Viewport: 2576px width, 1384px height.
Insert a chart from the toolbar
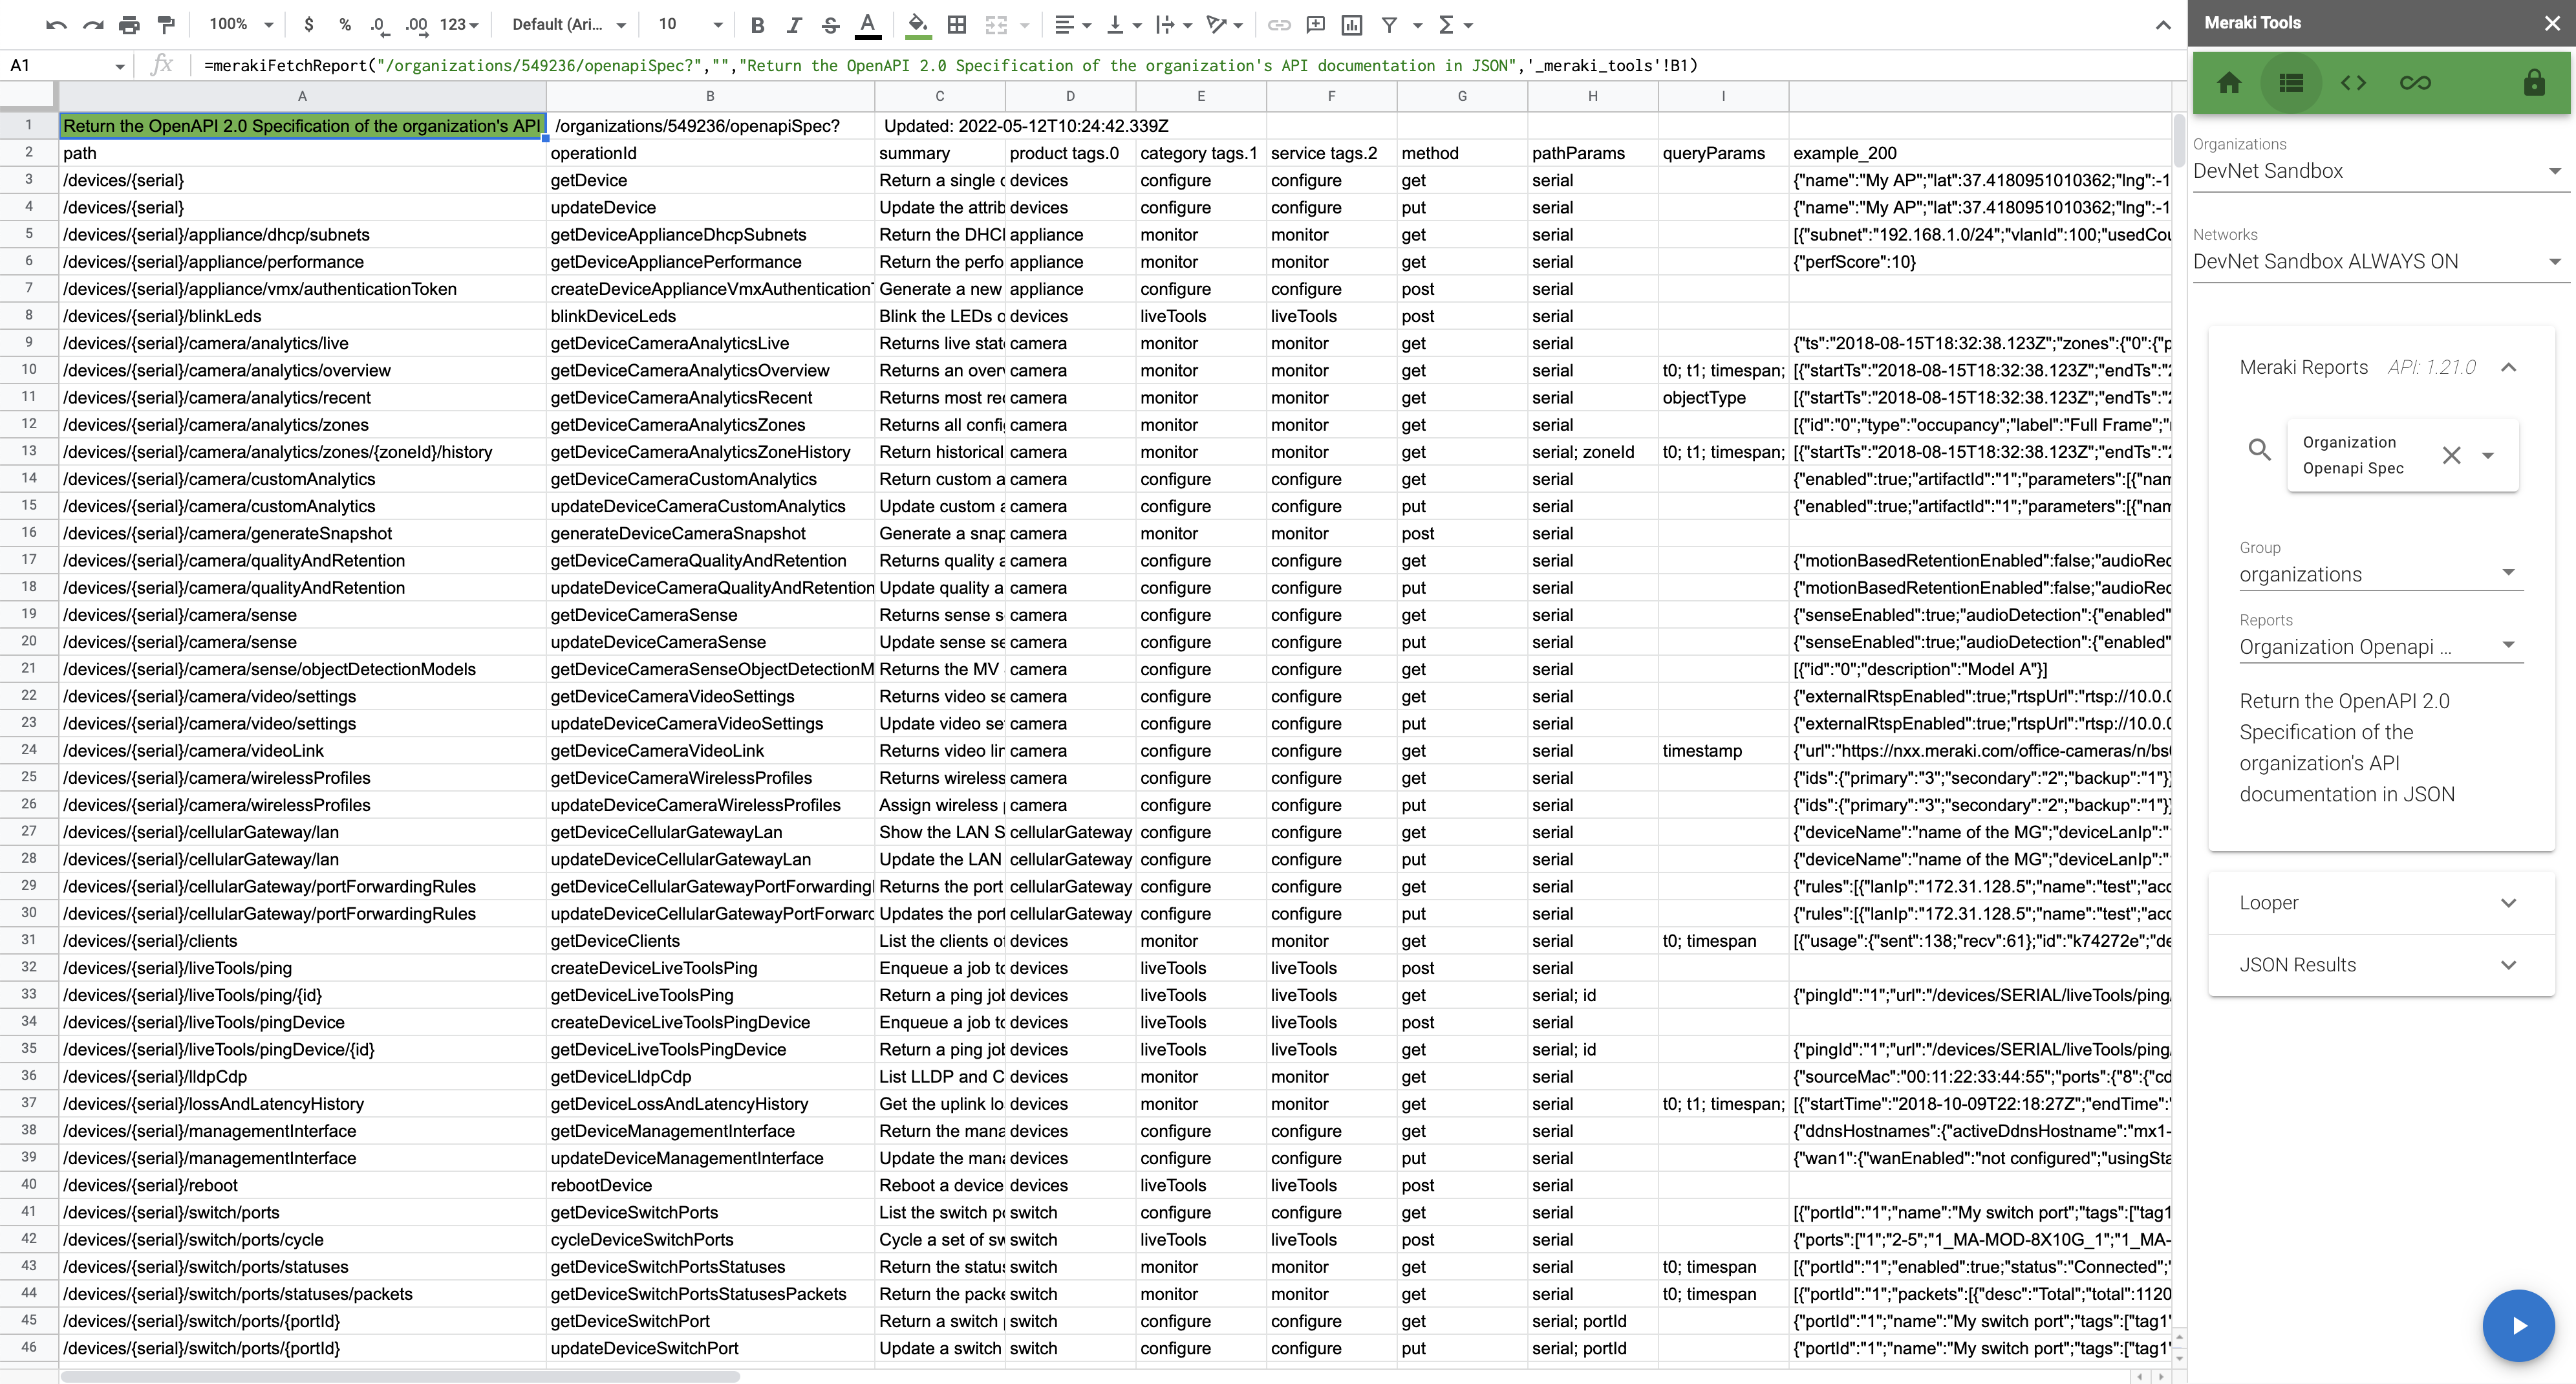coord(1352,25)
